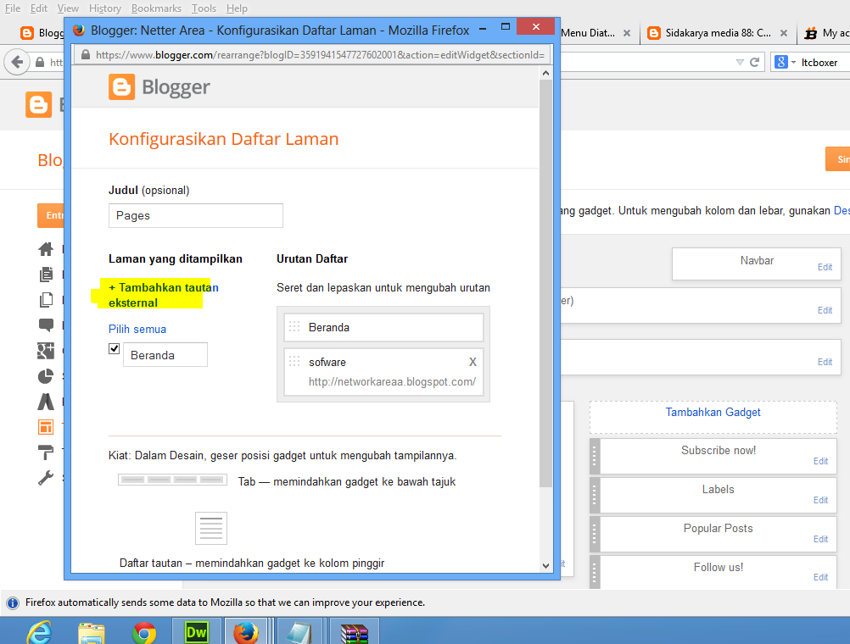
Task: Remove the sofware link with the X
Action: [x=473, y=362]
